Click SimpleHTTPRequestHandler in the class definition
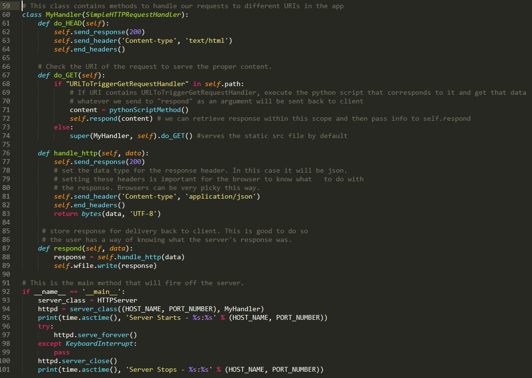 [x=133, y=14]
